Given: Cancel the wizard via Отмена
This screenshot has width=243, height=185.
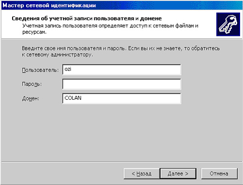Looking at the screenshot, I should [x=219, y=173].
